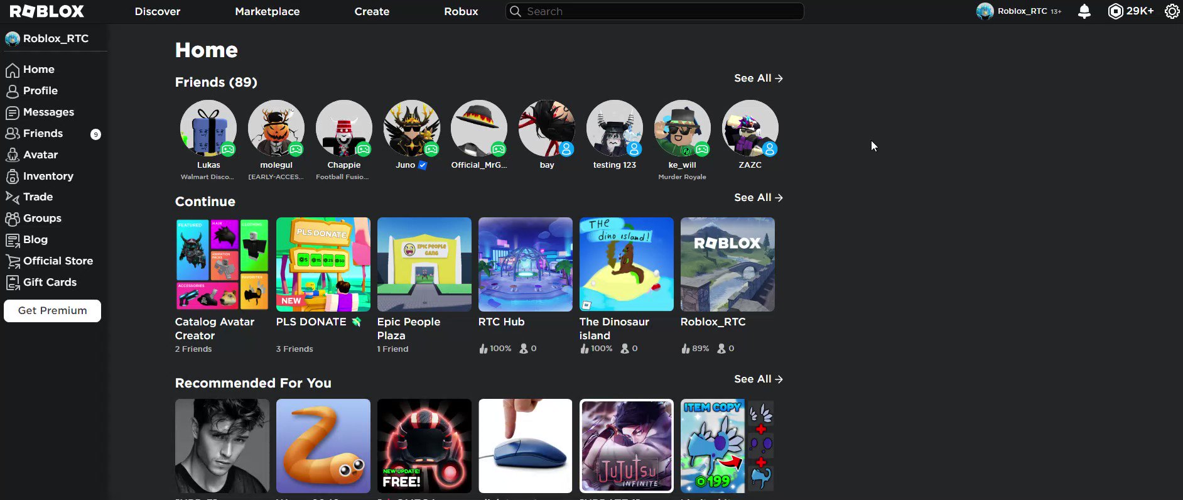Click See All for Recommended For You
Image resolution: width=1183 pixels, height=500 pixels.
[759, 379]
